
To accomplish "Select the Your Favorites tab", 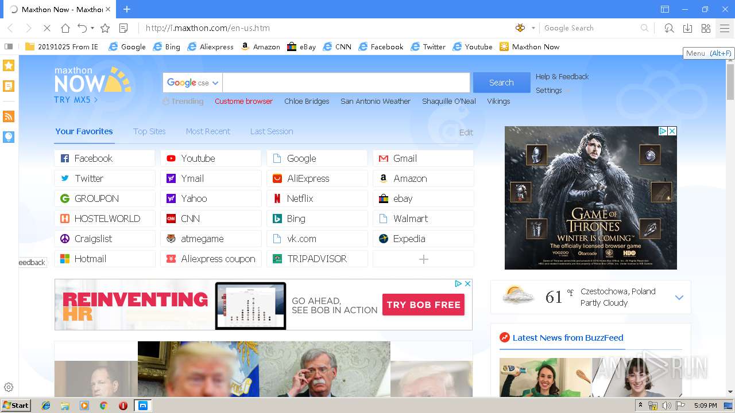I will tap(84, 131).
